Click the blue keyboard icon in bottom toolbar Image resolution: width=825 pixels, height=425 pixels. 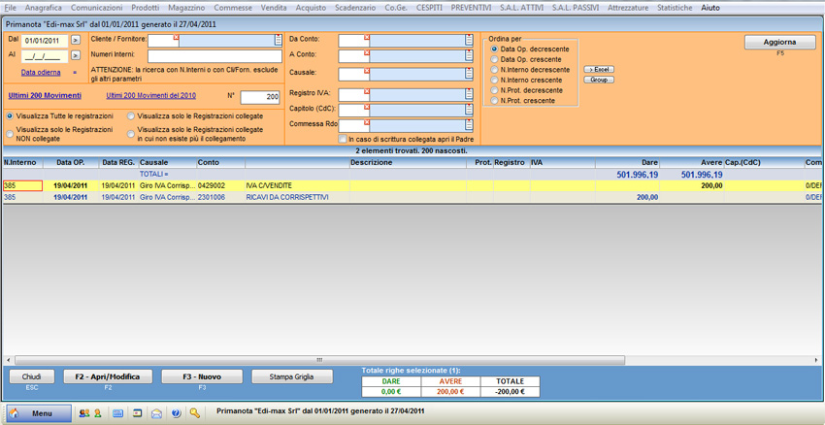click(x=117, y=413)
